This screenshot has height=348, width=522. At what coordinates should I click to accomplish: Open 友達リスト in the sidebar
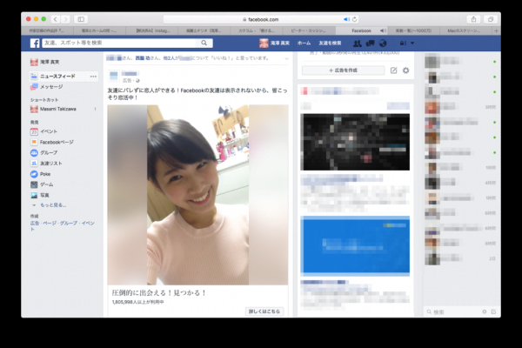click(x=34, y=164)
